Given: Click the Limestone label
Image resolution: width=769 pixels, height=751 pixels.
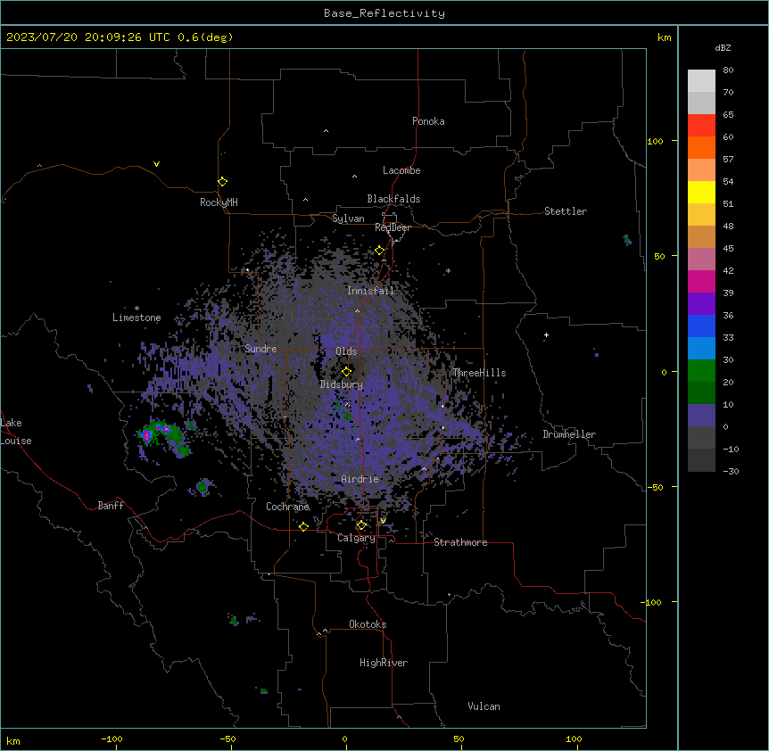Looking at the screenshot, I should (136, 318).
